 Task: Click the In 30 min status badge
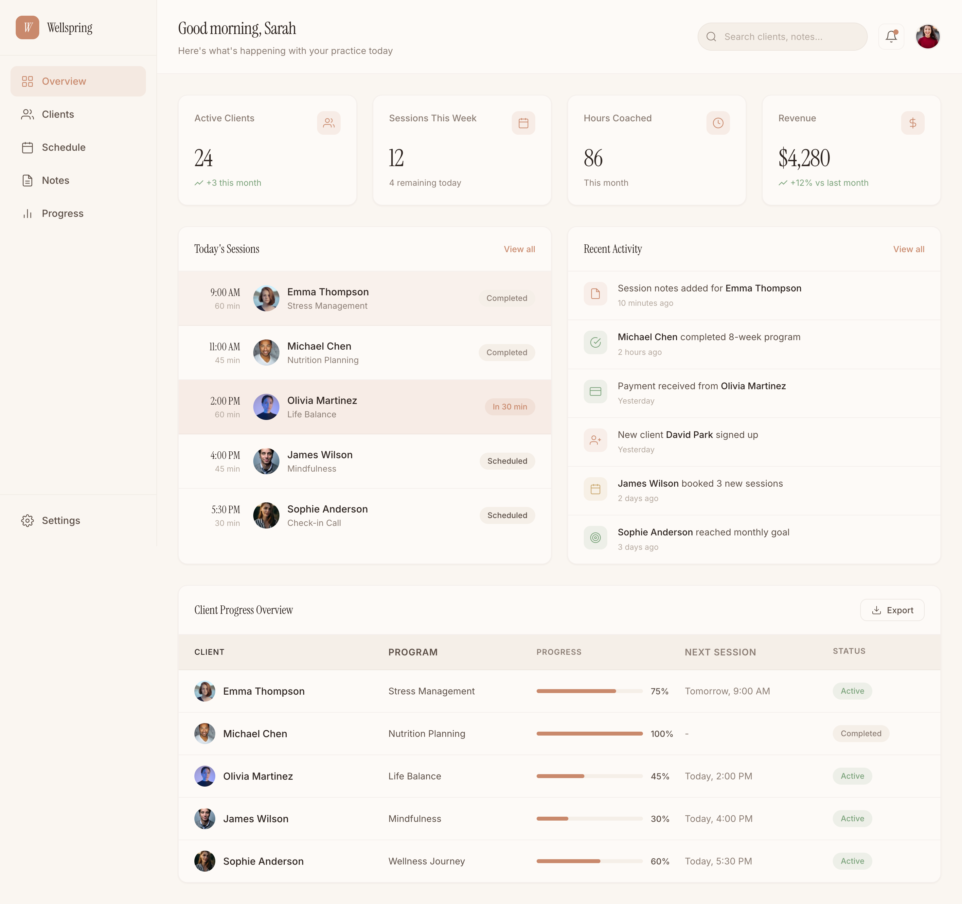[x=509, y=407]
